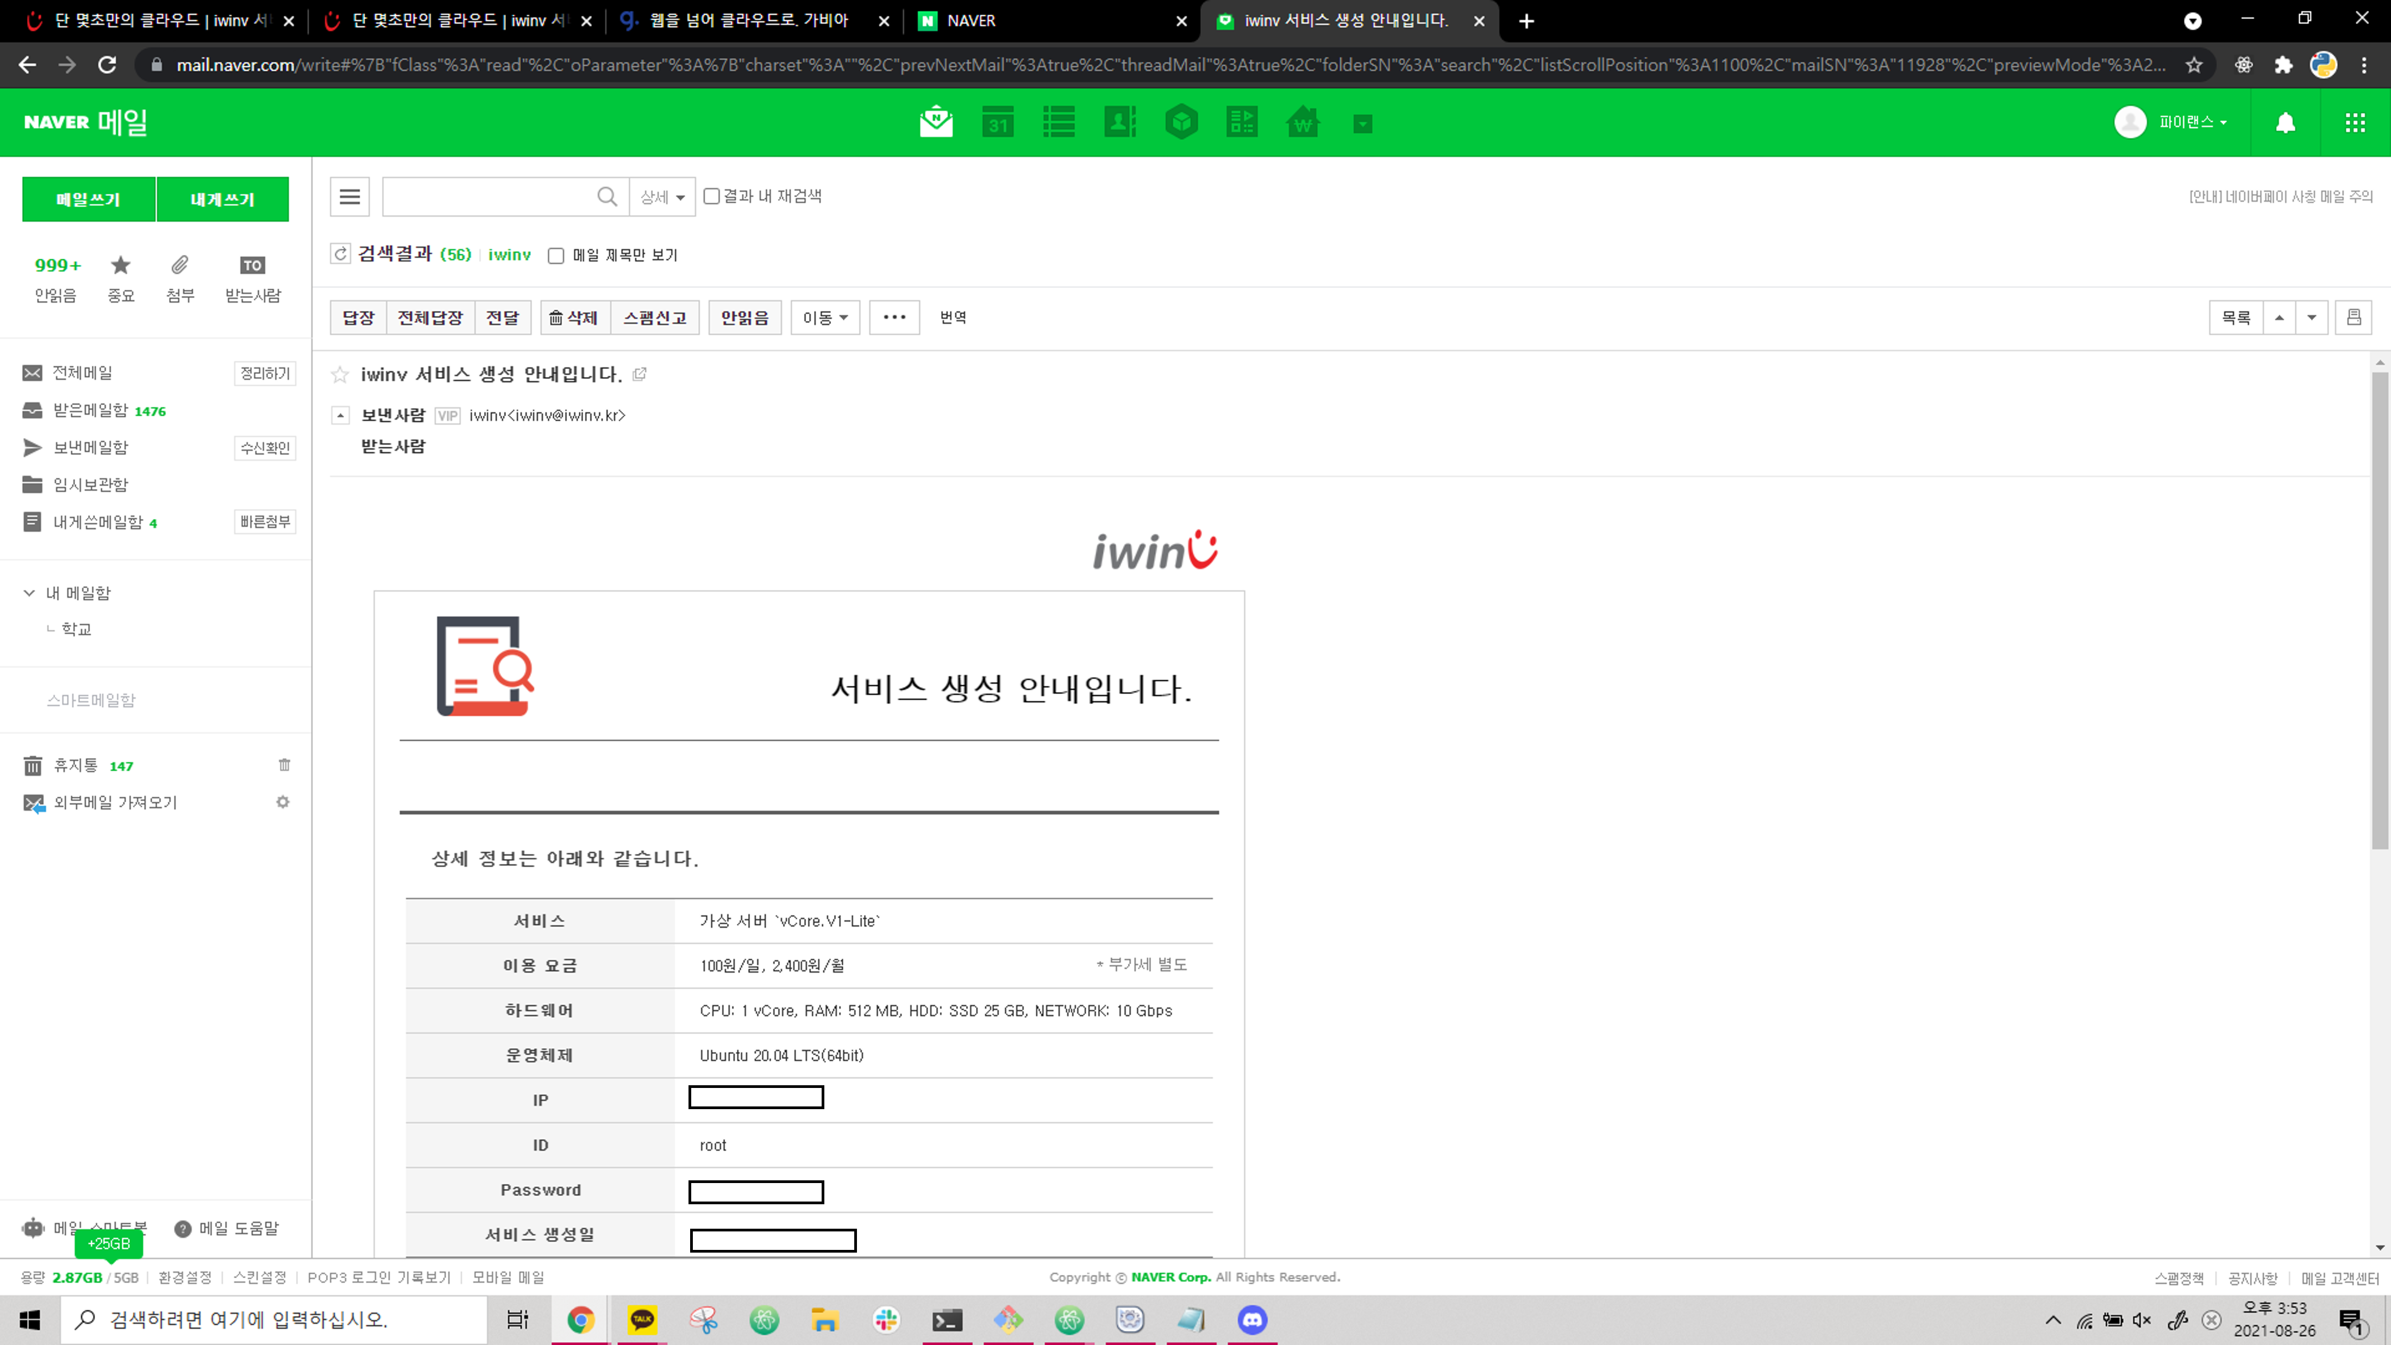
Task: Open the 상세 search dropdown
Action: coord(662,197)
